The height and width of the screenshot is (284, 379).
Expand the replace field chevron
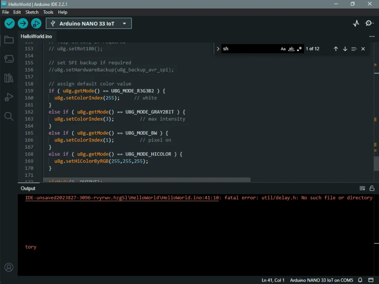point(218,49)
